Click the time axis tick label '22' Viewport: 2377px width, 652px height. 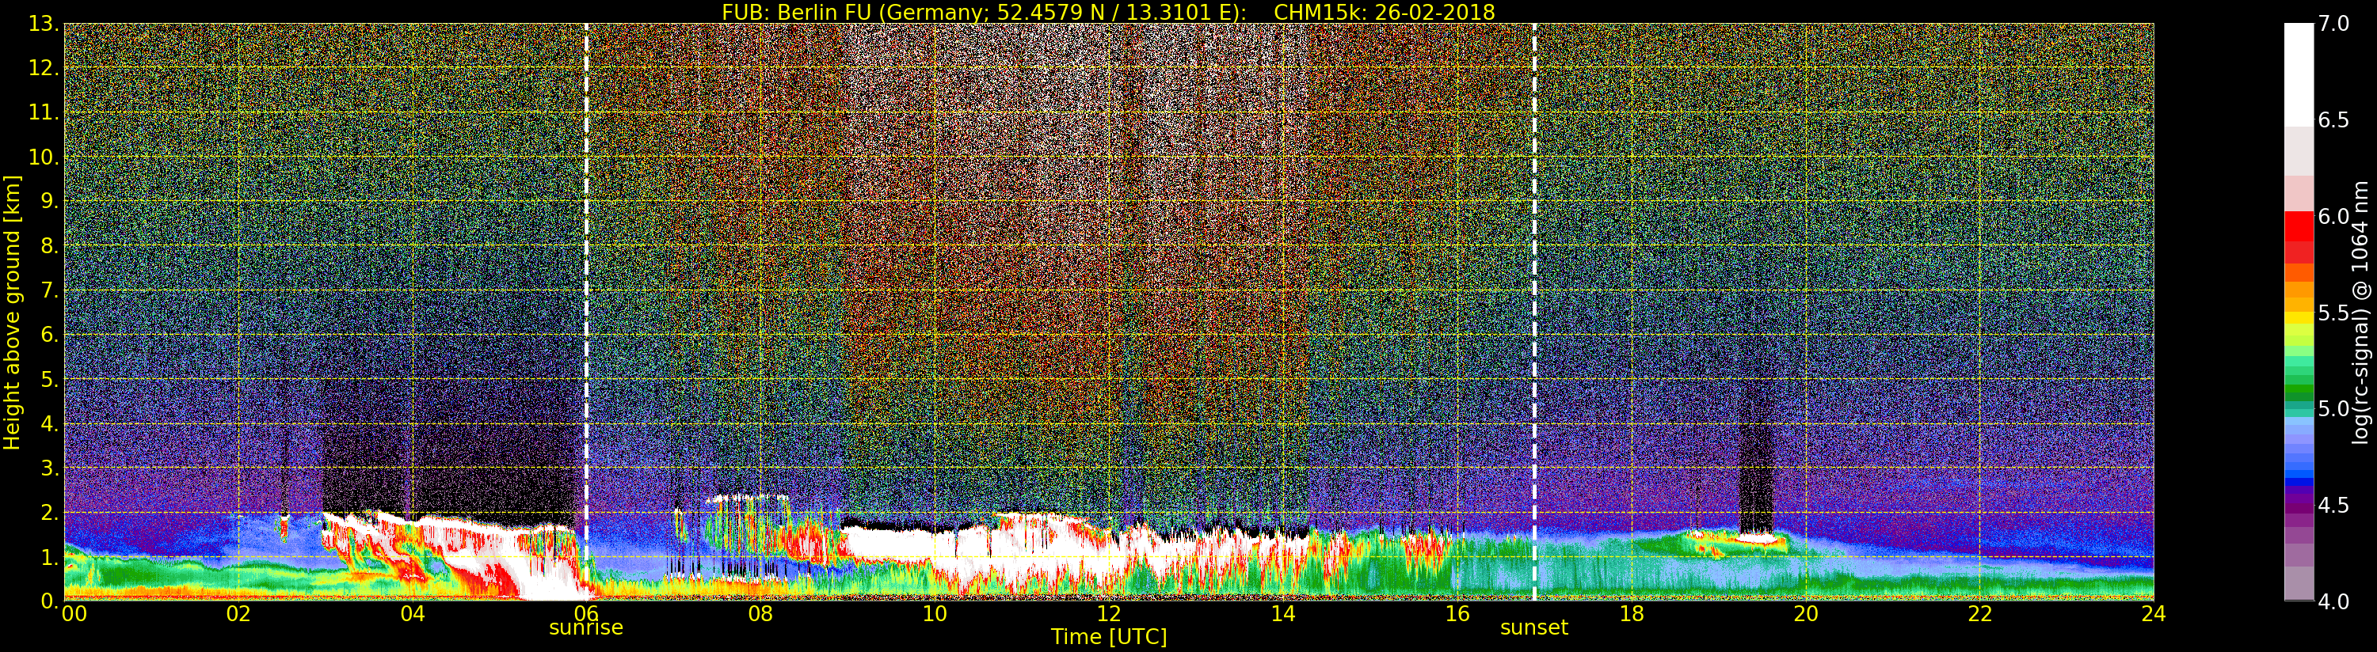click(1980, 614)
